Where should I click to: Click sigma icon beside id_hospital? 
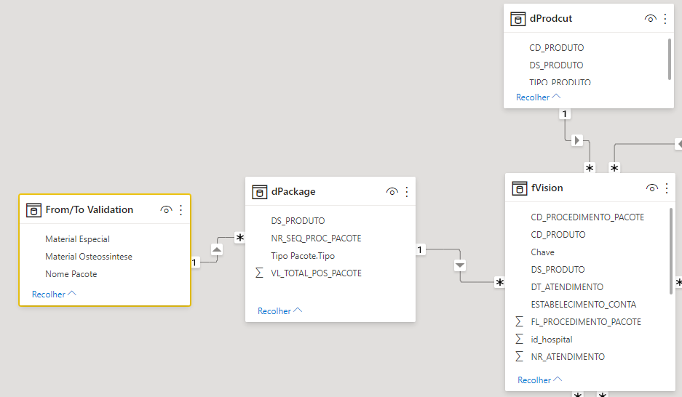point(519,339)
